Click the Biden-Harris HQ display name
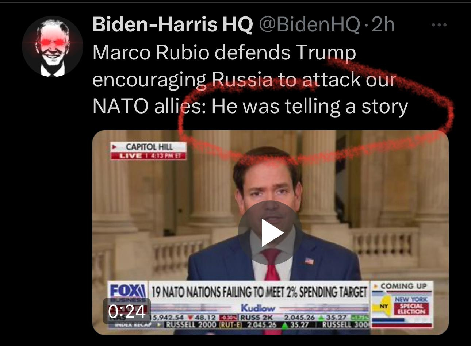 tap(173, 24)
